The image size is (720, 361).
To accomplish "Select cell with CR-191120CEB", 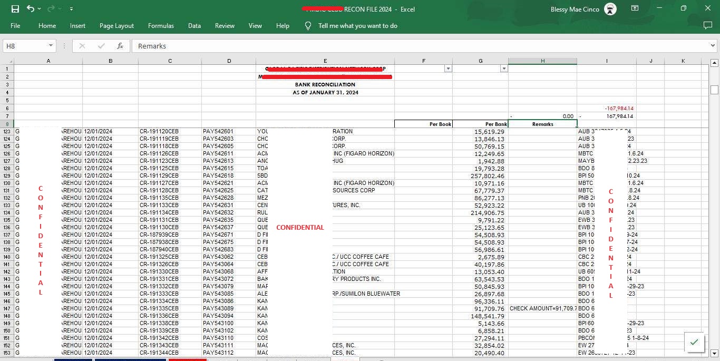I will pyautogui.click(x=170, y=131).
